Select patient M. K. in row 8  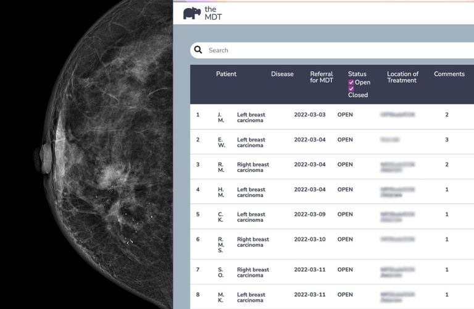tap(221, 297)
